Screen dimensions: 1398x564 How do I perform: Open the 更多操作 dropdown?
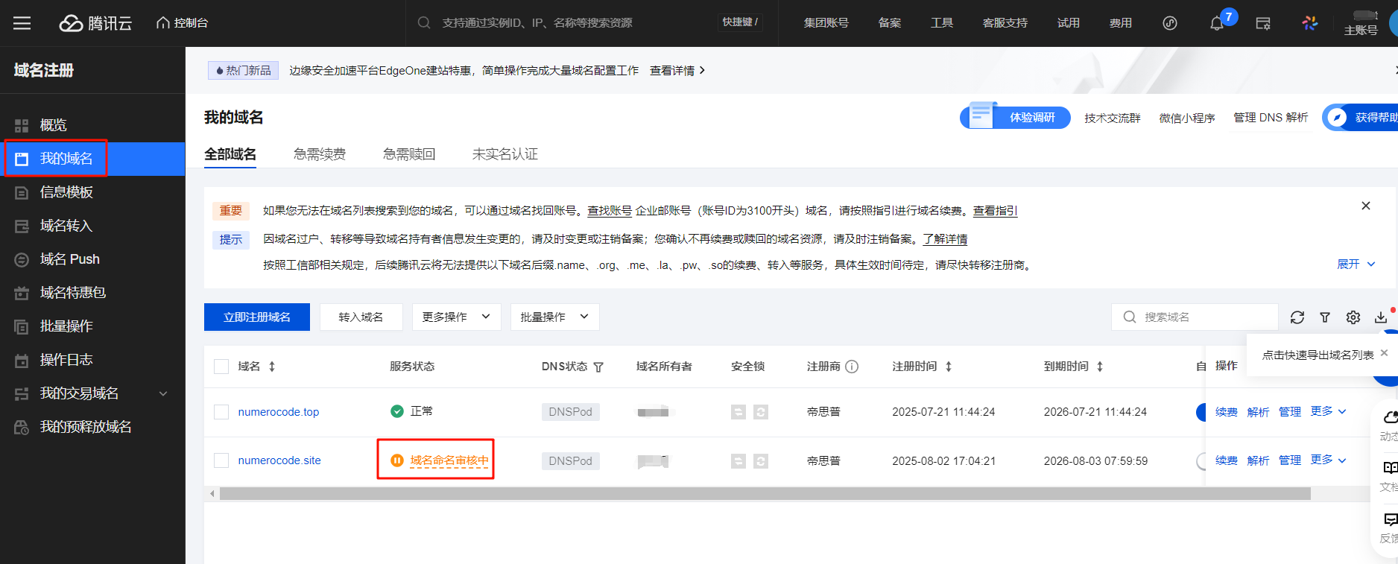click(x=456, y=317)
